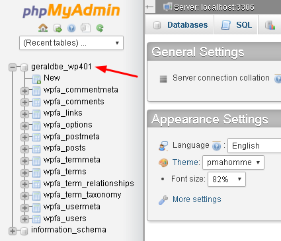This screenshot has width=281, height=241.
Task: Collapse the geraldbe_wp401 database tree
Action: [x=13, y=67]
